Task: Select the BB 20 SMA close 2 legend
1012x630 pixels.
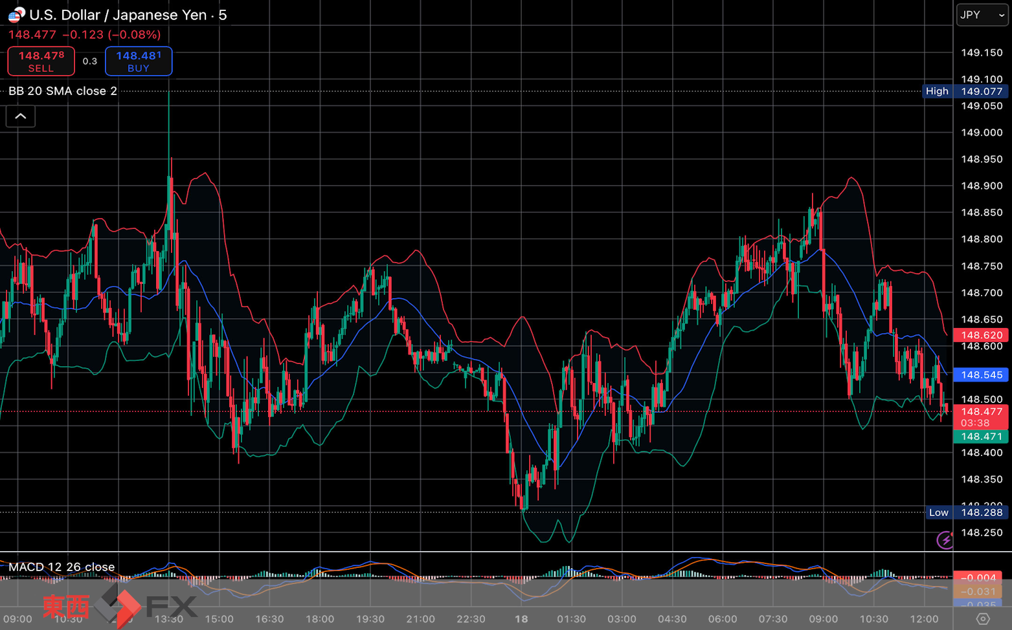Action: [x=63, y=91]
